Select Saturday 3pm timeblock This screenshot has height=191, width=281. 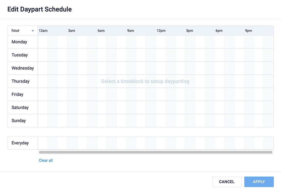[190, 108]
